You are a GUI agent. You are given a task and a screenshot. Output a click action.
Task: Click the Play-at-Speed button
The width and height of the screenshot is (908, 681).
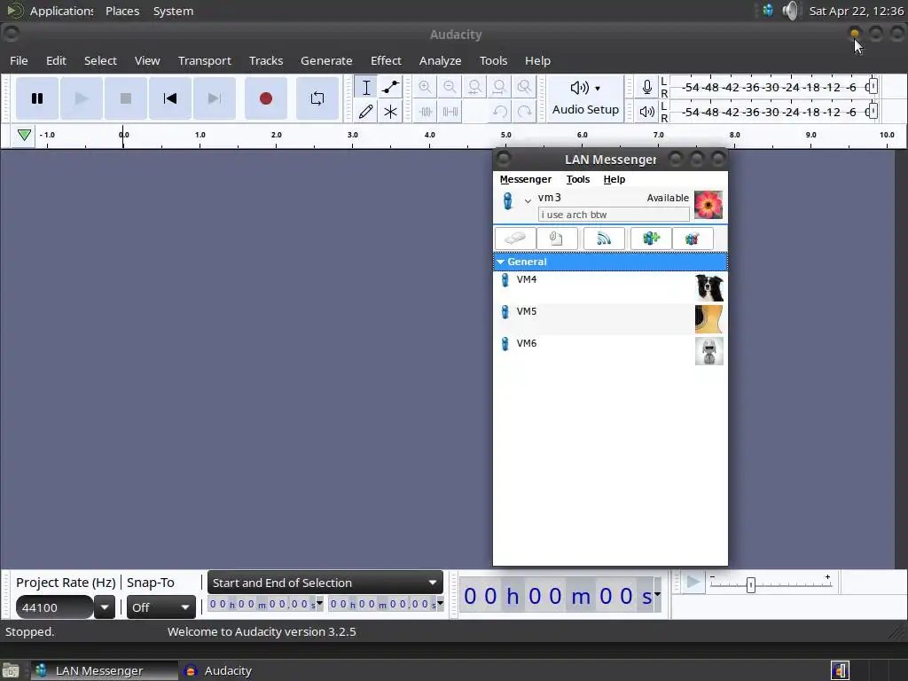[x=693, y=583]
